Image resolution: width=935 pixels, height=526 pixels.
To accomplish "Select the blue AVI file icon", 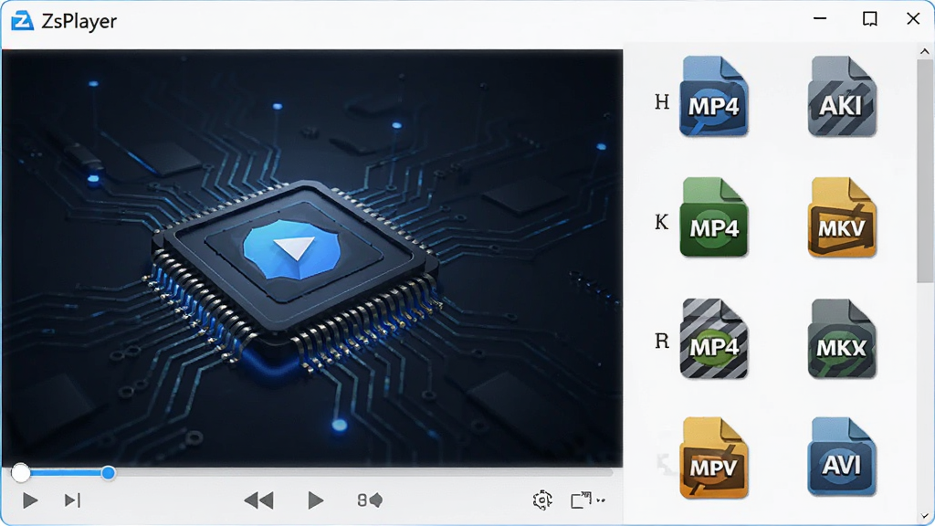I will click(x=842, y=457).
